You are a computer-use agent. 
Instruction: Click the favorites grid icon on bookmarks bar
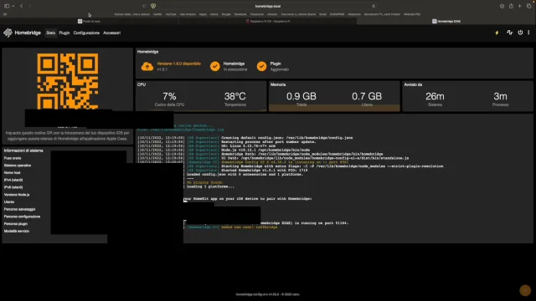click(x=5, y=14)
